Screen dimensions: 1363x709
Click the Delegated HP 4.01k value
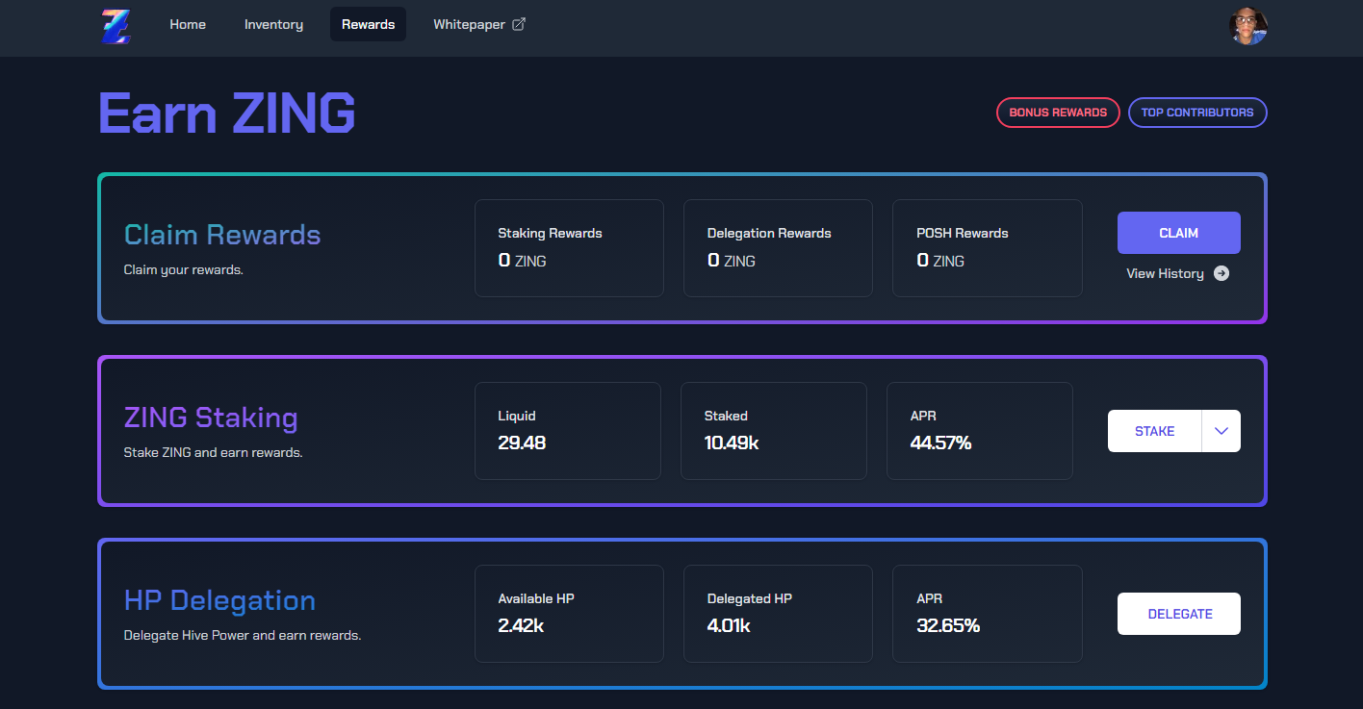click(729, 626)
